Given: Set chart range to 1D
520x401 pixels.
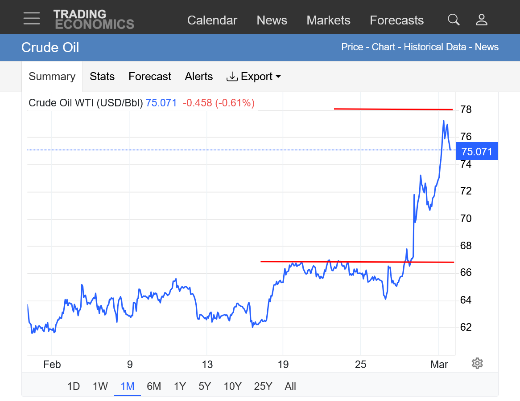Looking at the screenshot, I should (74, 386).
